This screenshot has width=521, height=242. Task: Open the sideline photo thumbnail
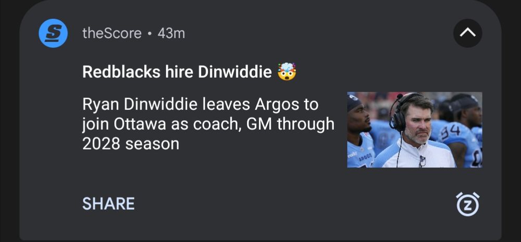point(414,130)
